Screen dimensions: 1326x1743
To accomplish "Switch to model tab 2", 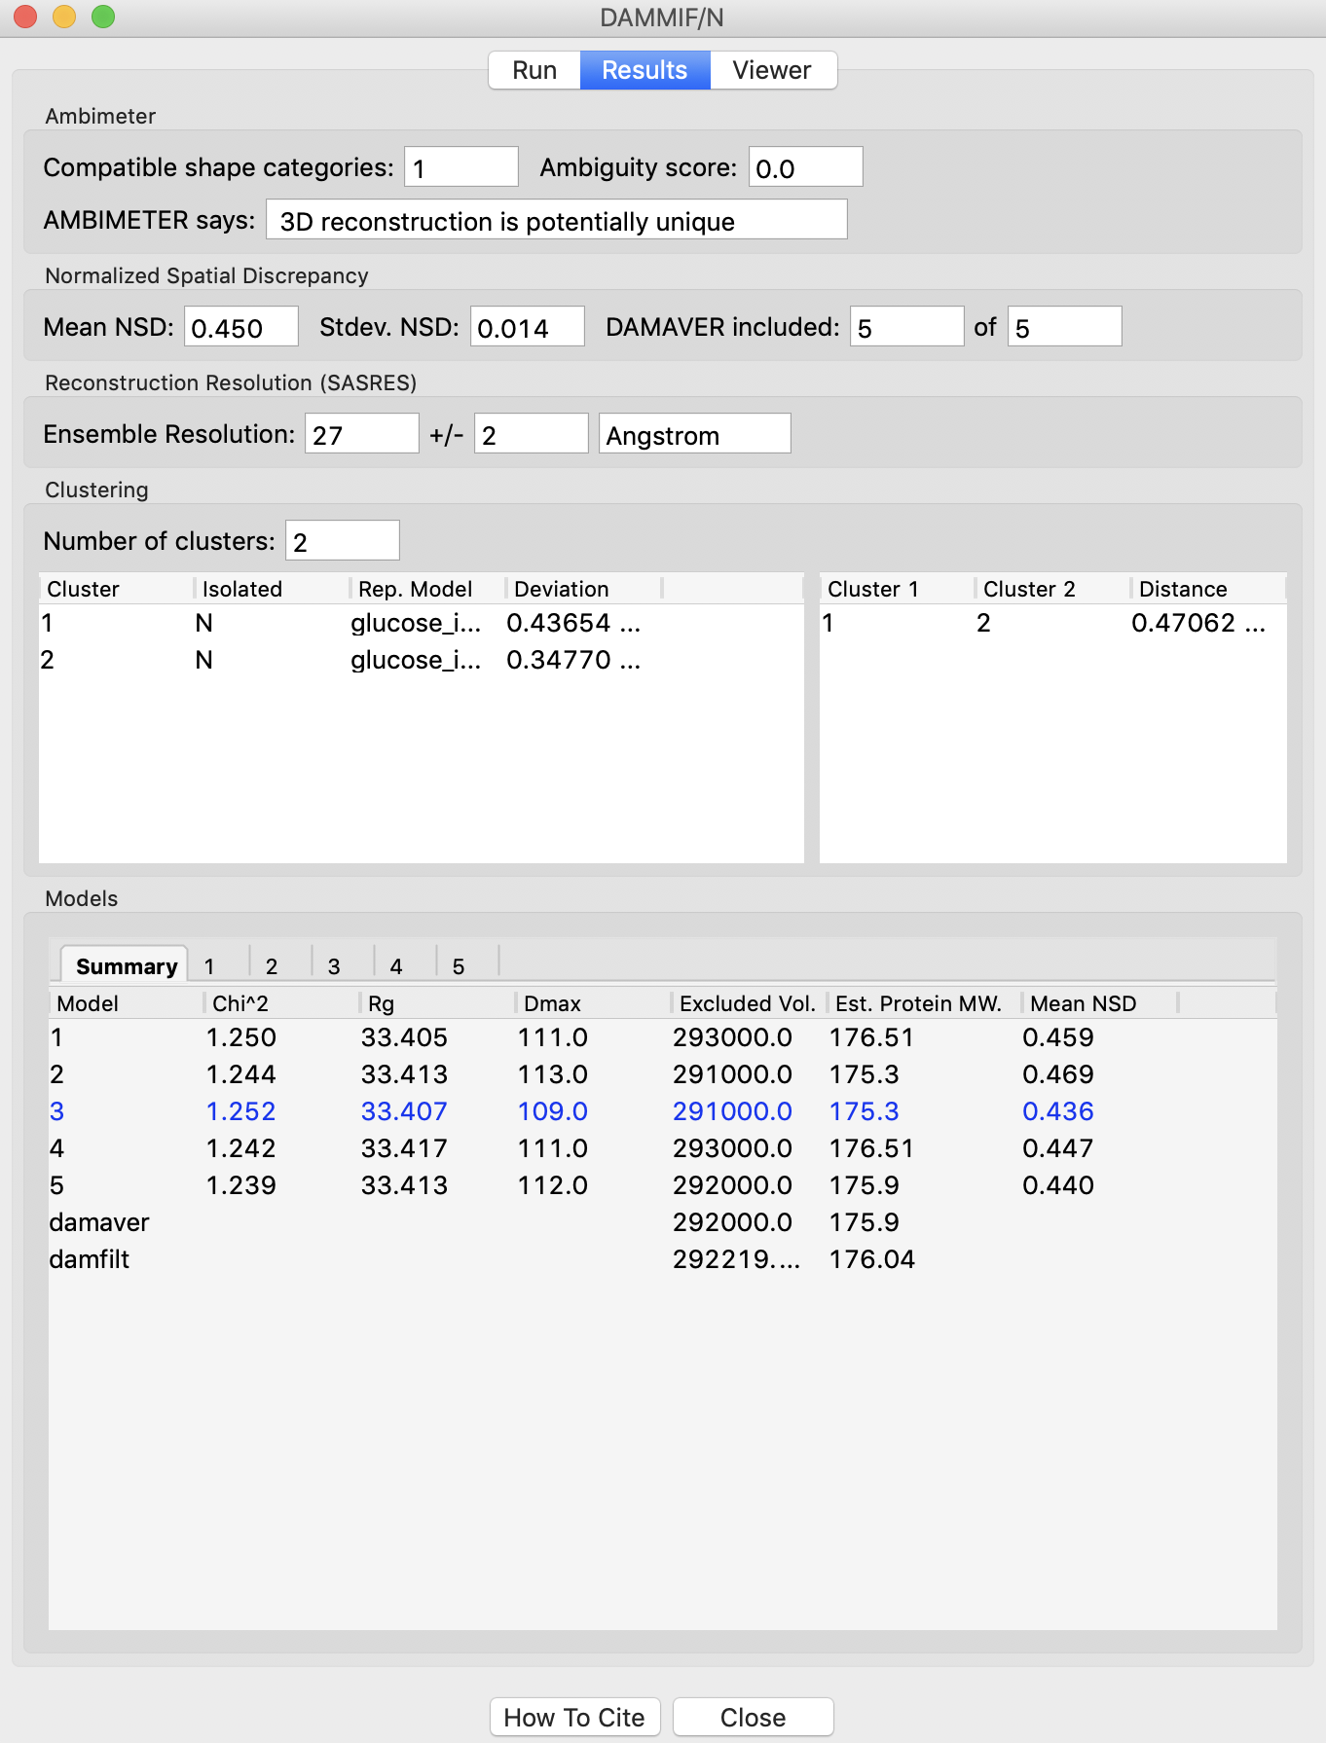I will [x=272, y=965].
